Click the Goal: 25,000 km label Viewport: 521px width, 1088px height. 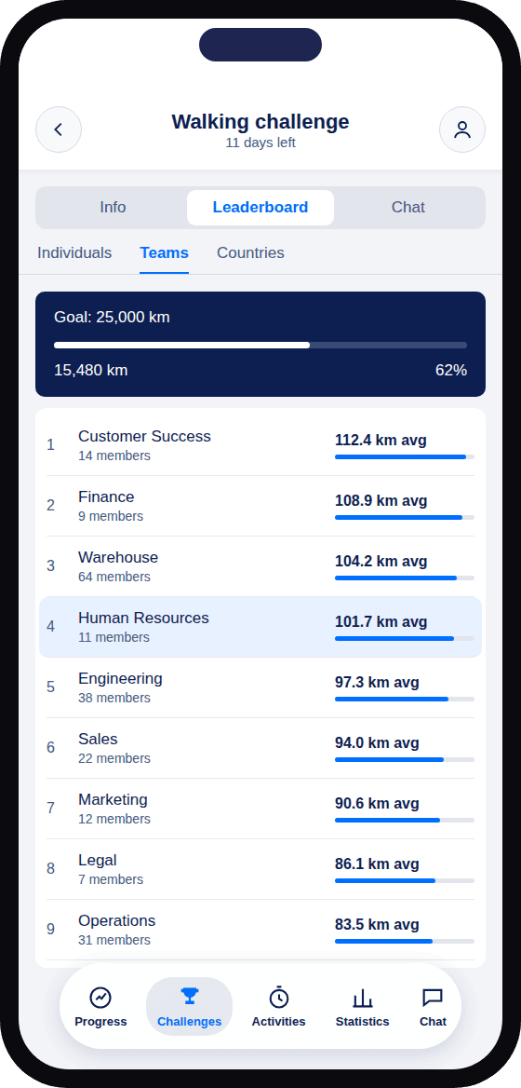(112, 317)
